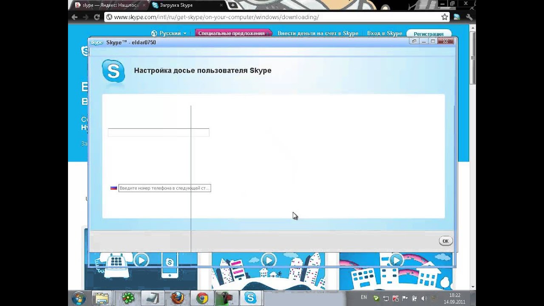Go forward in the Chrome browser
Image resolution: width=544 pixels, height=306 pixels.
point(86,17)
